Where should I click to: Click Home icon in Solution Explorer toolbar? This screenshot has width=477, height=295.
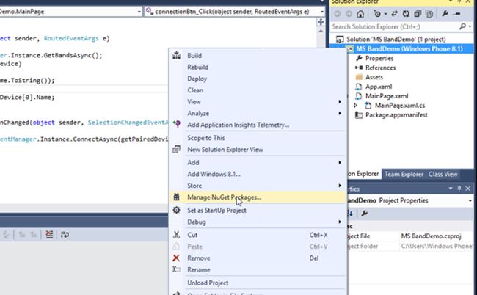point(360,14)
